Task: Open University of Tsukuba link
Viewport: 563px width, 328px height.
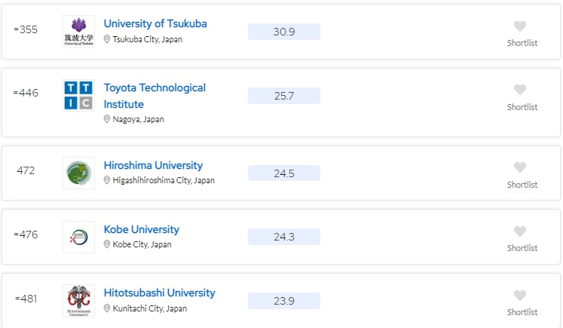Action: pyautogui.click(x=155, y=23)
